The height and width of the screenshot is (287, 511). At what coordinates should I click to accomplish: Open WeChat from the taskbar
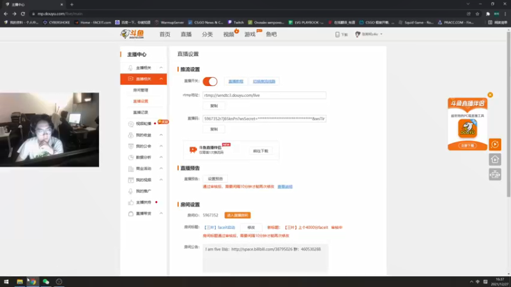[x=46, y=282]
